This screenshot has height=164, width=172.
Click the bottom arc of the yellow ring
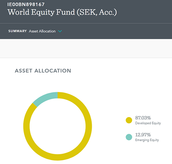(58, 157)
